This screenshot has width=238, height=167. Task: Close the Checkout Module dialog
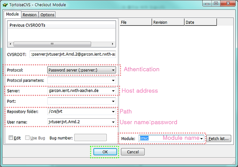pos(228,3)
